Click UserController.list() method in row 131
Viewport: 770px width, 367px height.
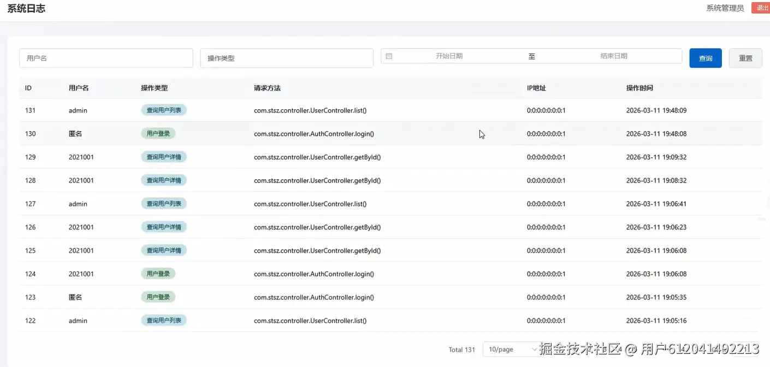pos(310,110)
